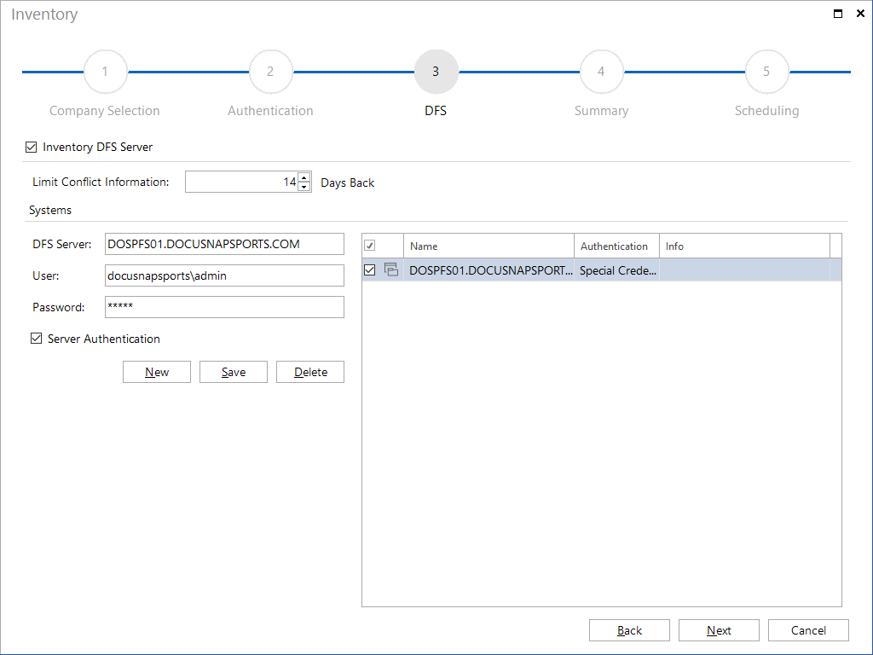Go to step 4 Summary
The image size is (873, 655).
click(x=601, y=72)
